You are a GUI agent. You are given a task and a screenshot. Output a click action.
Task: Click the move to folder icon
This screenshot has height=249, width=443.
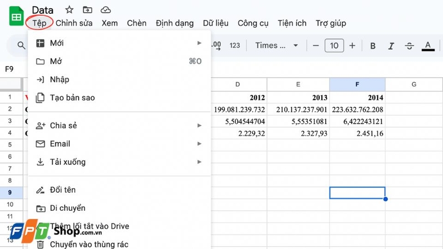pos(87,10)
